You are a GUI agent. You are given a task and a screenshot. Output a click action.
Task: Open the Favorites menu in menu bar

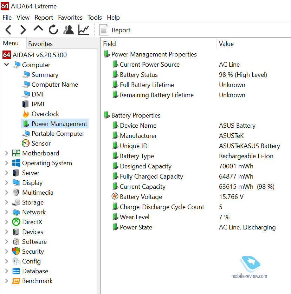click(70, 18)
